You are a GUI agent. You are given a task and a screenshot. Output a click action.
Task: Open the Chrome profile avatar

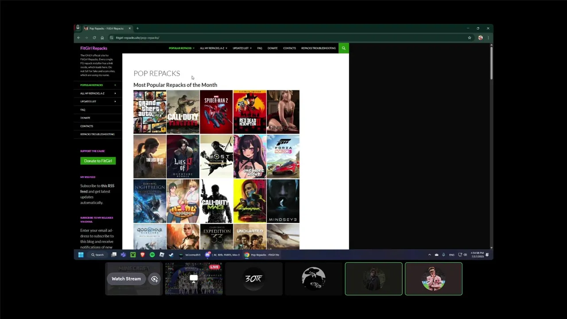click(480, 38)
